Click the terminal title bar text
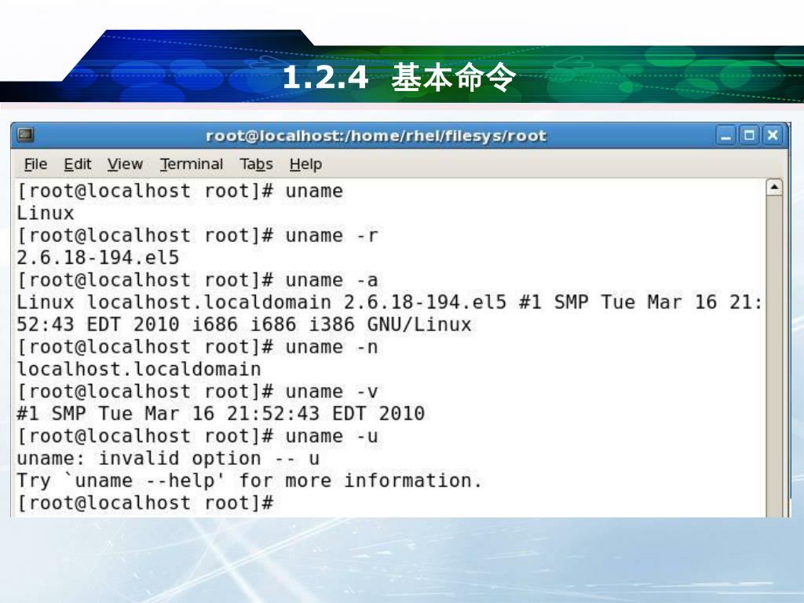 (x=376, y=136)
